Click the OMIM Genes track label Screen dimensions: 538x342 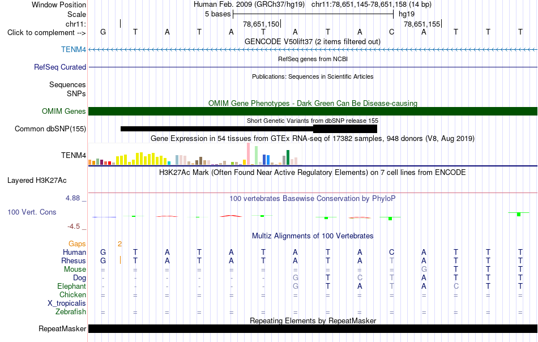click(63, 111)
